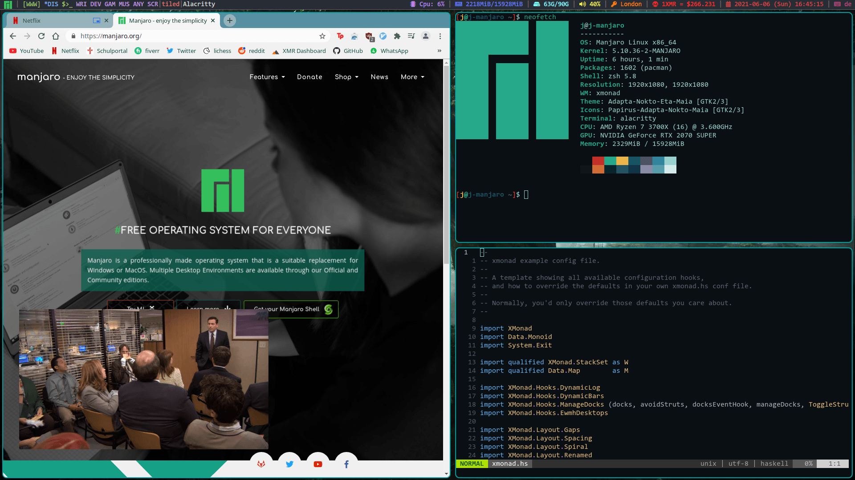This screenshot has width=855, height=480.
Task: Open the fiverr bookmark
Action: 147,51
